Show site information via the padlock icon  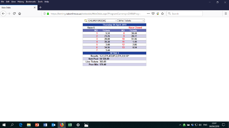(x=48, y=13)
